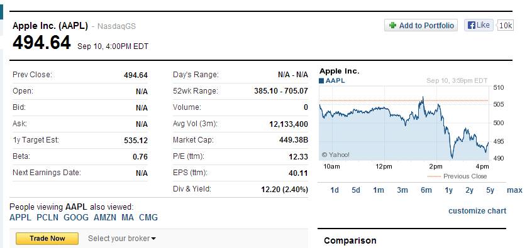Click the Trade Now button
This screenshot has width=532, height=248.
[47, 239]
